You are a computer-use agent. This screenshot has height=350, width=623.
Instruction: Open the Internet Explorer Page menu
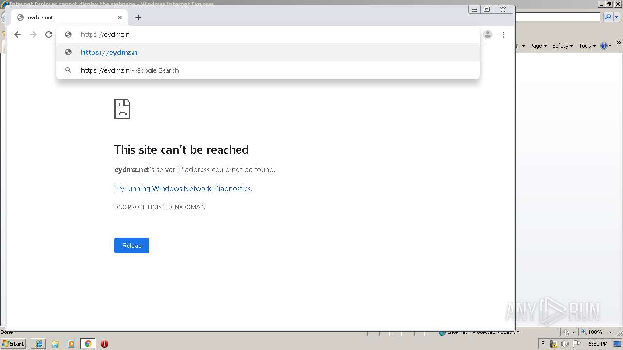pyautogui.click(x=538, y=46)
